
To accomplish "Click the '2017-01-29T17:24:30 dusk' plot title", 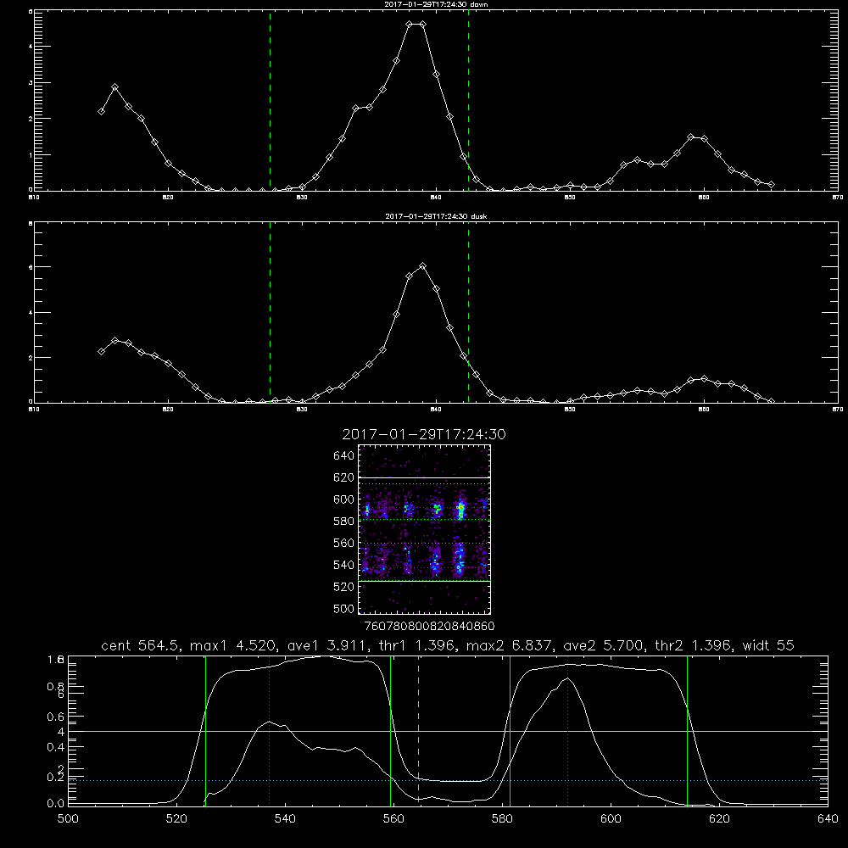I will pos(436,216).
